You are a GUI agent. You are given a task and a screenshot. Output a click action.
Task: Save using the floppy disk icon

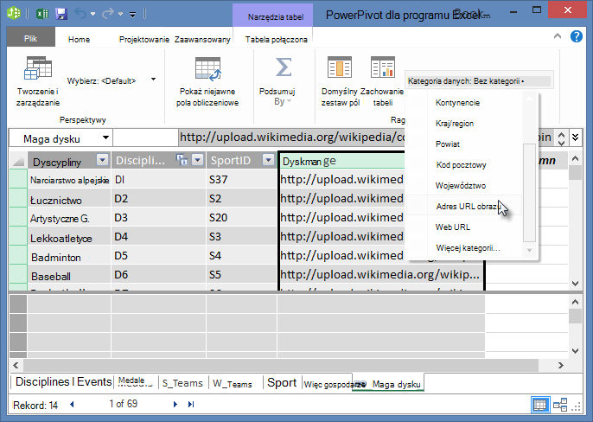[x=61, y=14]
